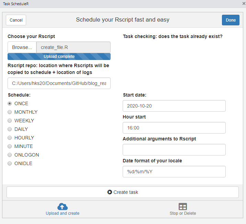Screen dimensions: 246x224
Task: Select the HOURLY schedule radio button
Action: click(10, 138)
